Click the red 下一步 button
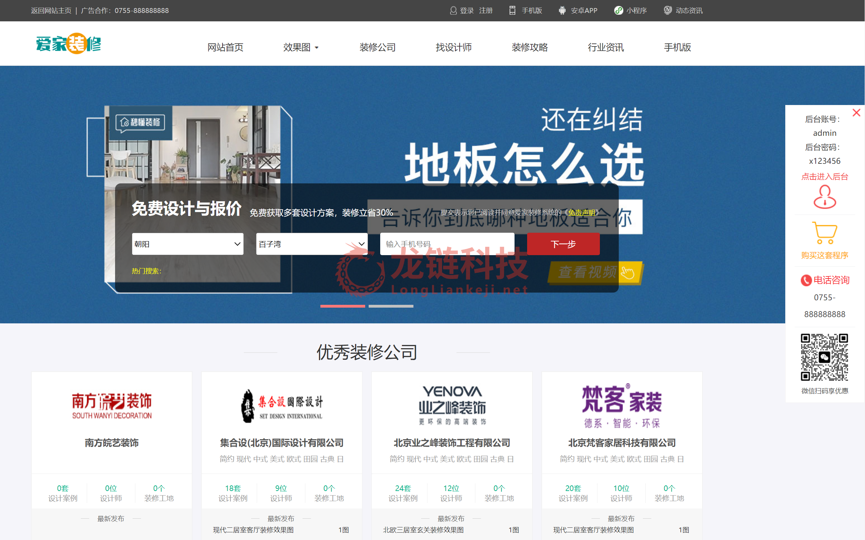865x540 pixels. point(563,244)
